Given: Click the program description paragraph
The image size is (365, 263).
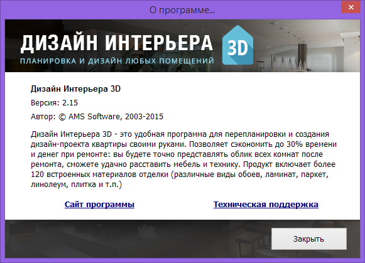Looking at the screenshot, I should [183, 159].
